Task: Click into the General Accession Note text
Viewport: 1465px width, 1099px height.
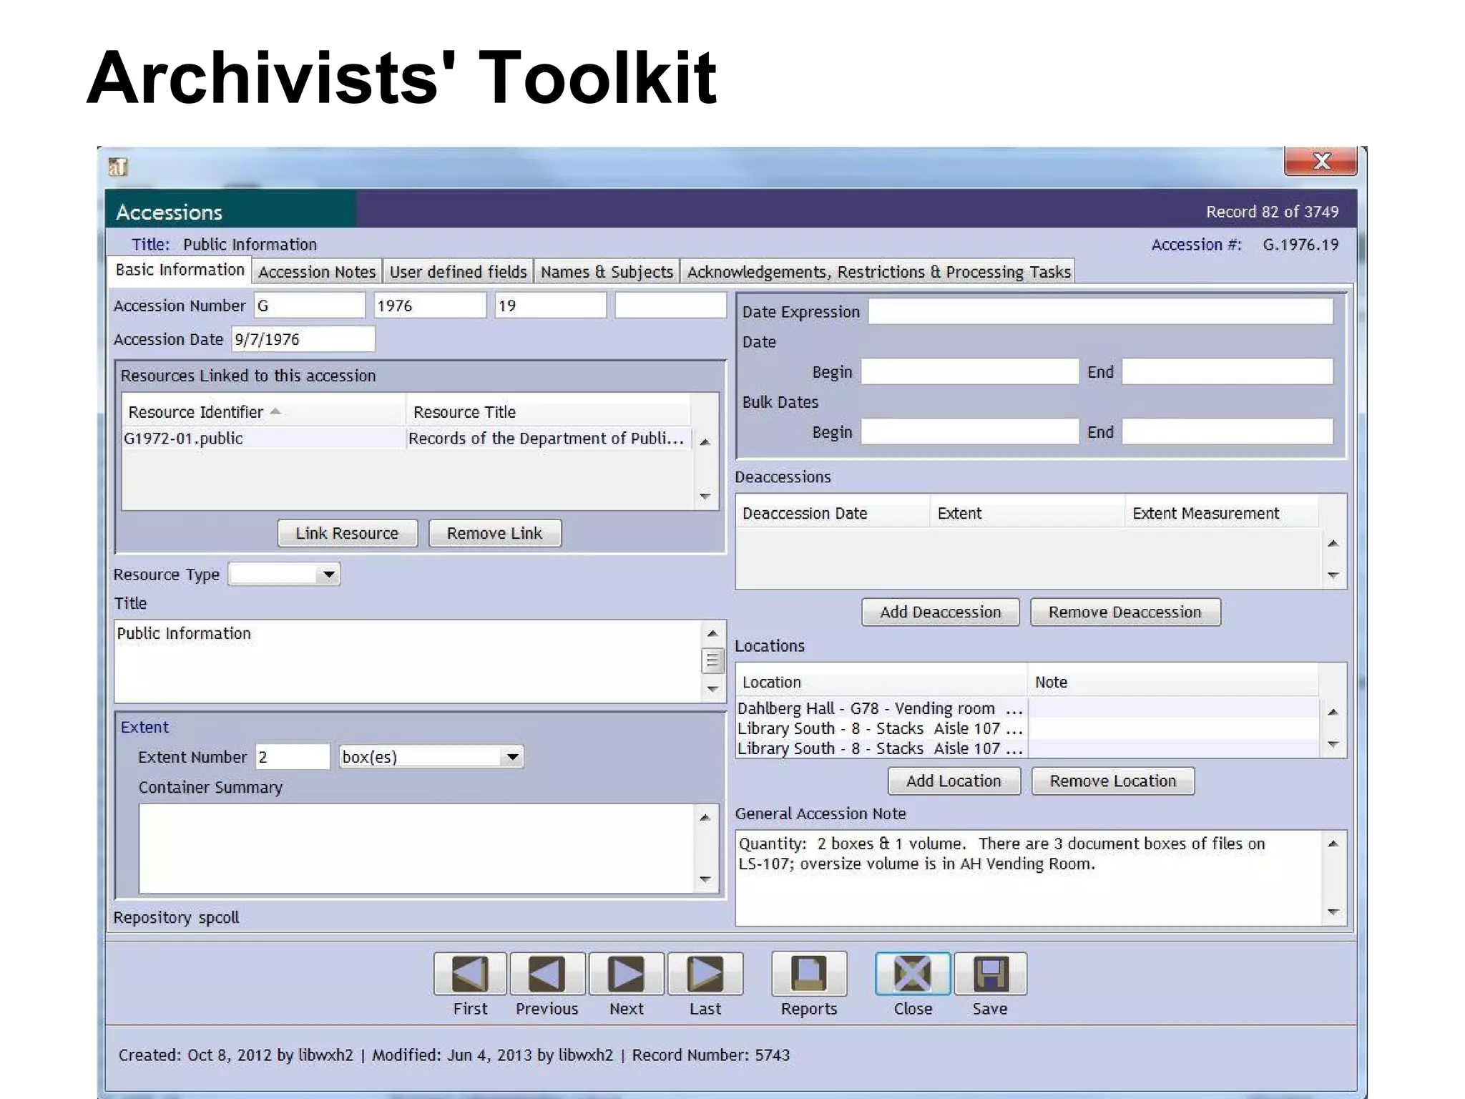Action: pos(1030,877)
